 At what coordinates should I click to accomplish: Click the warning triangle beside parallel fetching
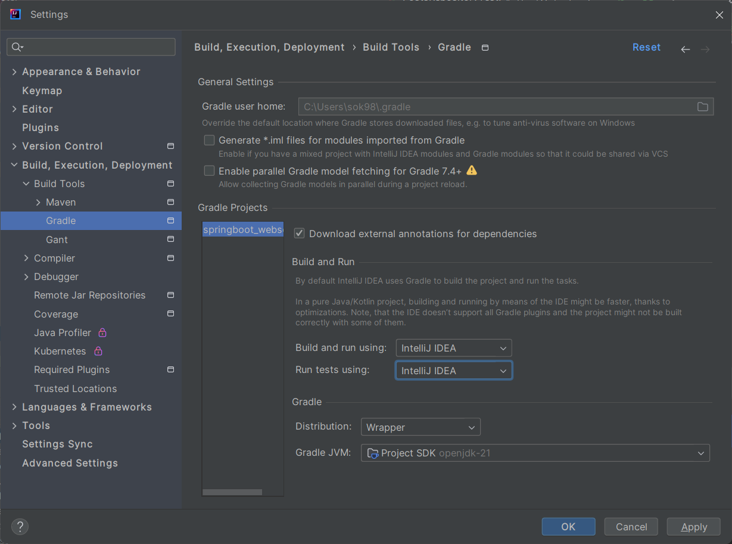(472, 170)
